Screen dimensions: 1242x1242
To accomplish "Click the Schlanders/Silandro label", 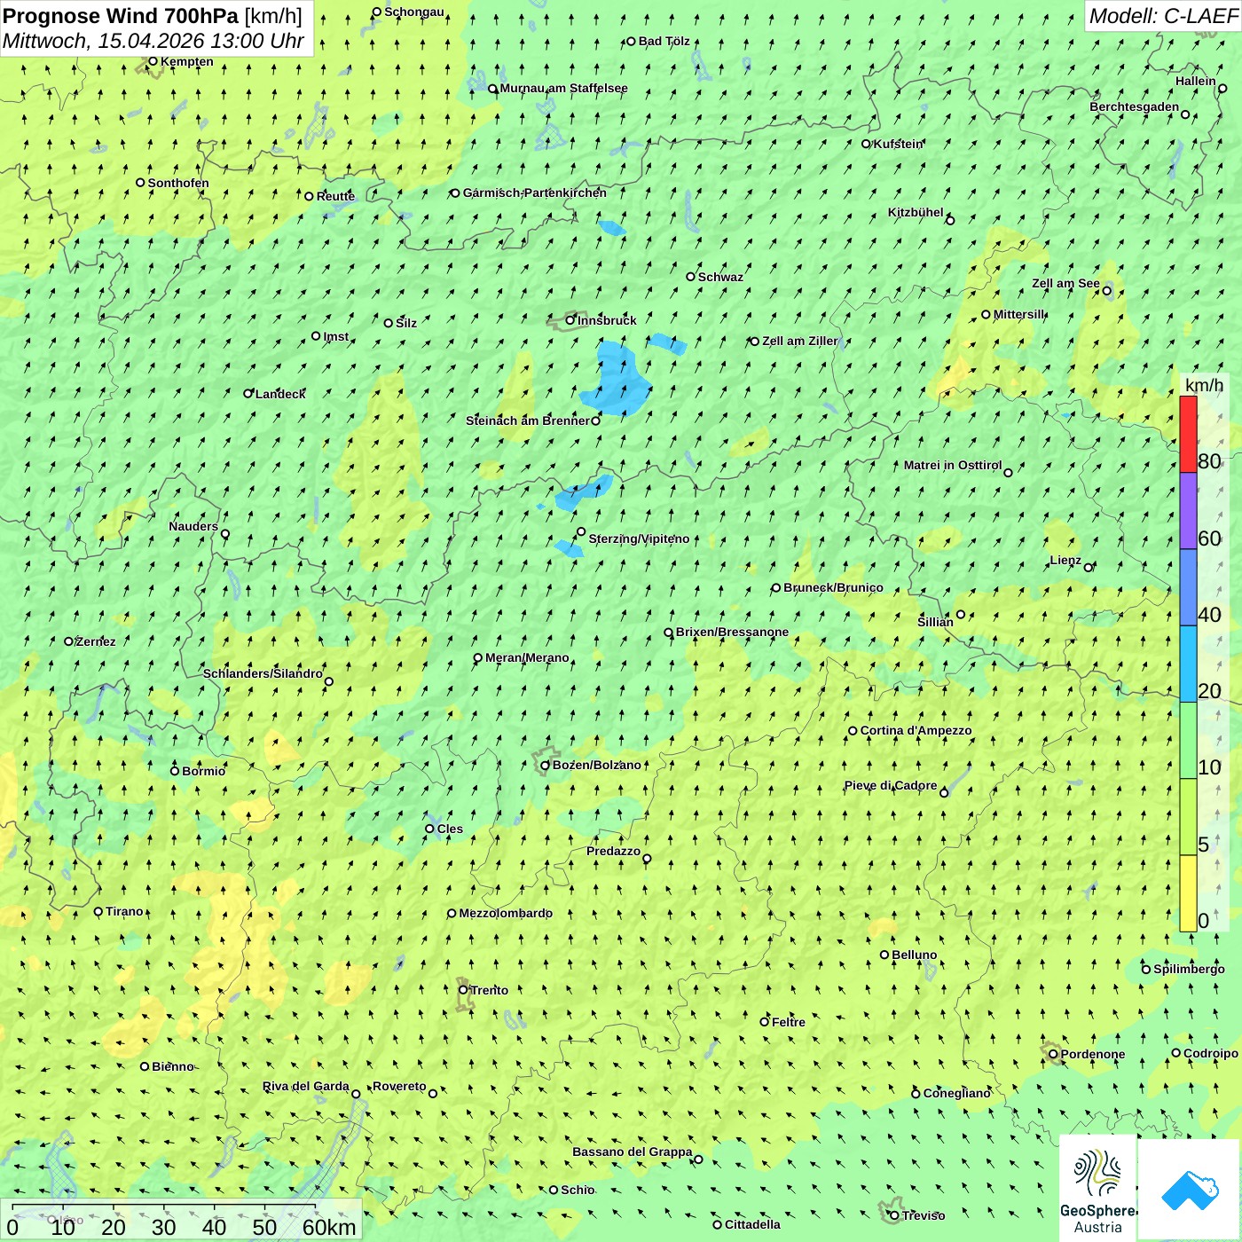I will pos(263,673).
